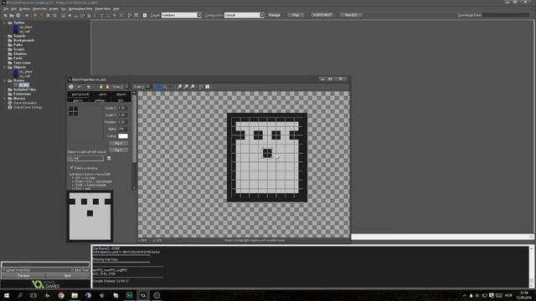Click the Flip Y button

[x=118, y=150]
